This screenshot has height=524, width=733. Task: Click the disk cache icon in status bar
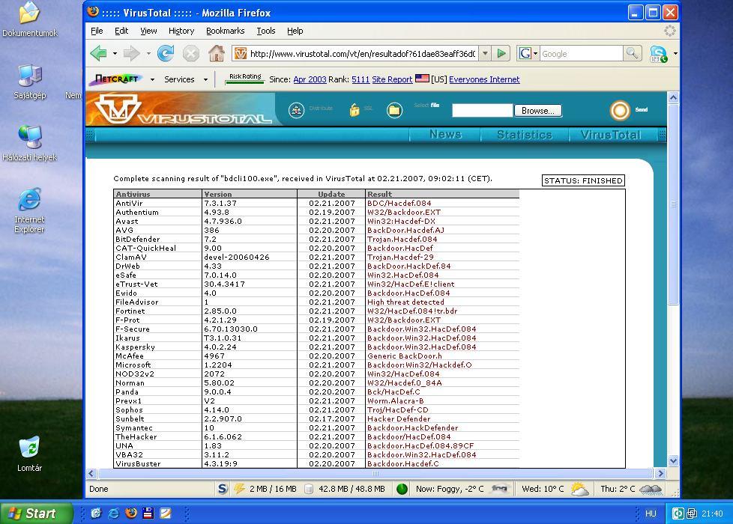click(309, 489)
